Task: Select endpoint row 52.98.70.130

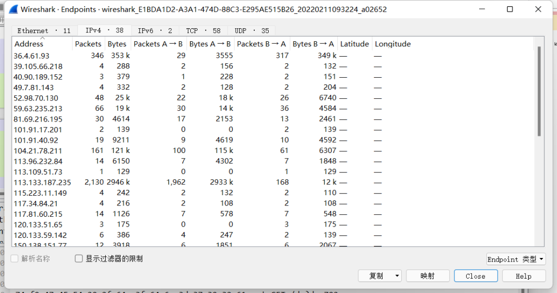Action: 272,98
